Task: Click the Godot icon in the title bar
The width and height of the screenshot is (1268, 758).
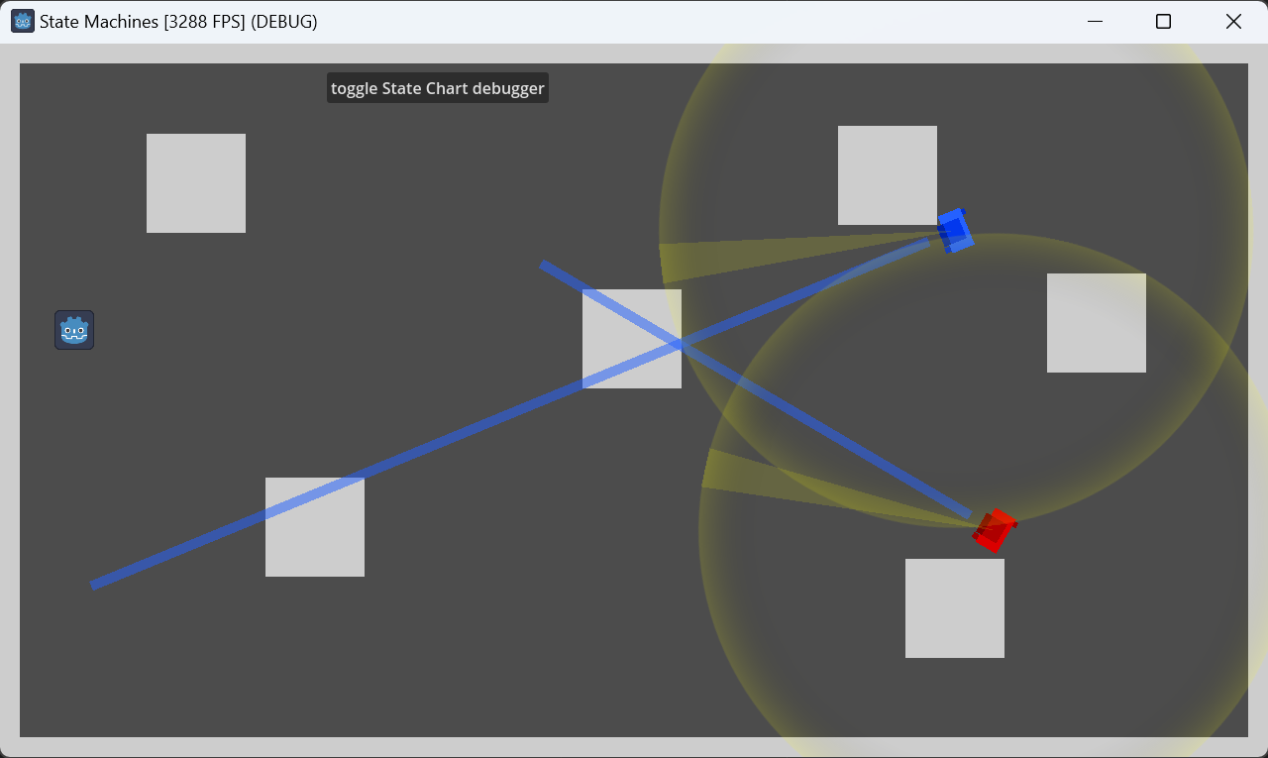Action: [22, 21]
